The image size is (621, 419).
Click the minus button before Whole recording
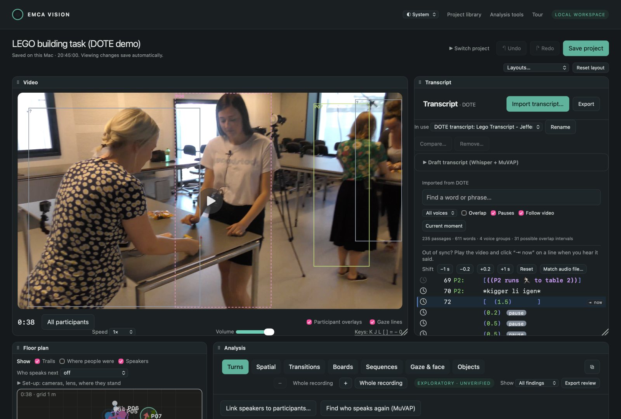pos(280,383)
